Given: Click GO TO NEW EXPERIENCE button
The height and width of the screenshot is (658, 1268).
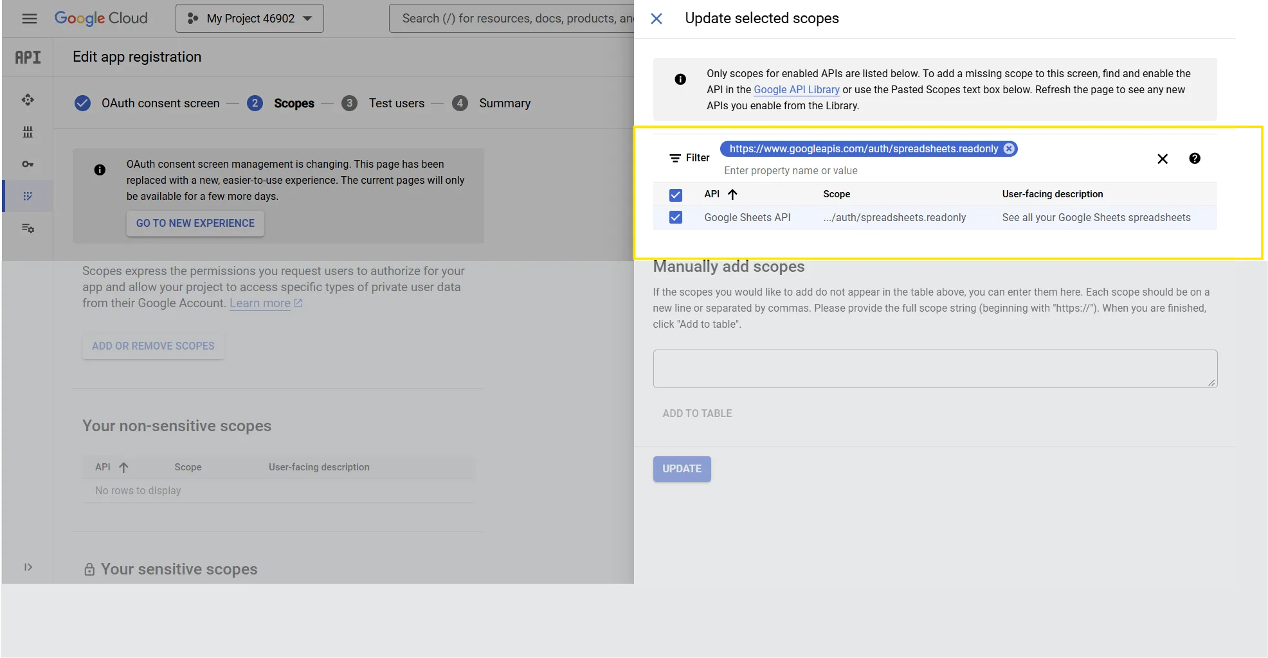Looking at the screenshot, I should click(195, 223).
